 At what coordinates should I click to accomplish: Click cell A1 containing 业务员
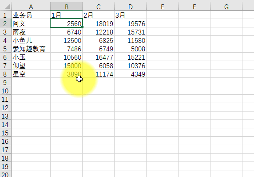click(31, 15)
